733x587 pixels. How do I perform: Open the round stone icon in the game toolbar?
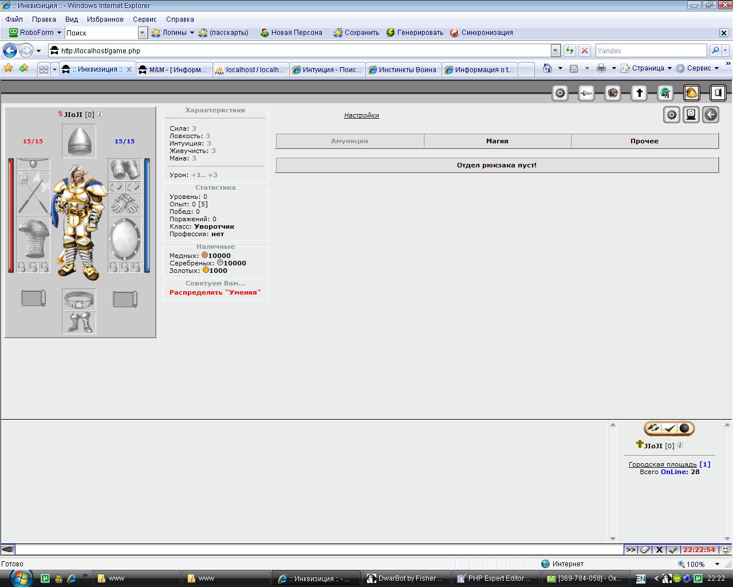(x=613, y=93)
